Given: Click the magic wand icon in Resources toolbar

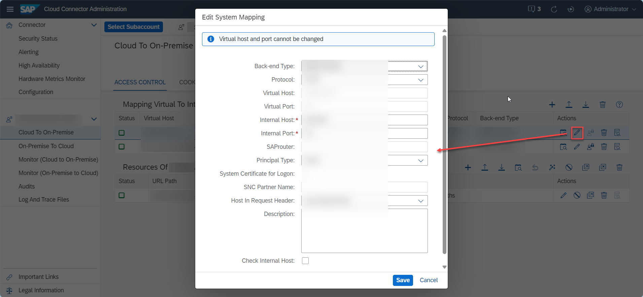Looking at the screenshot, I should [552, 168].
